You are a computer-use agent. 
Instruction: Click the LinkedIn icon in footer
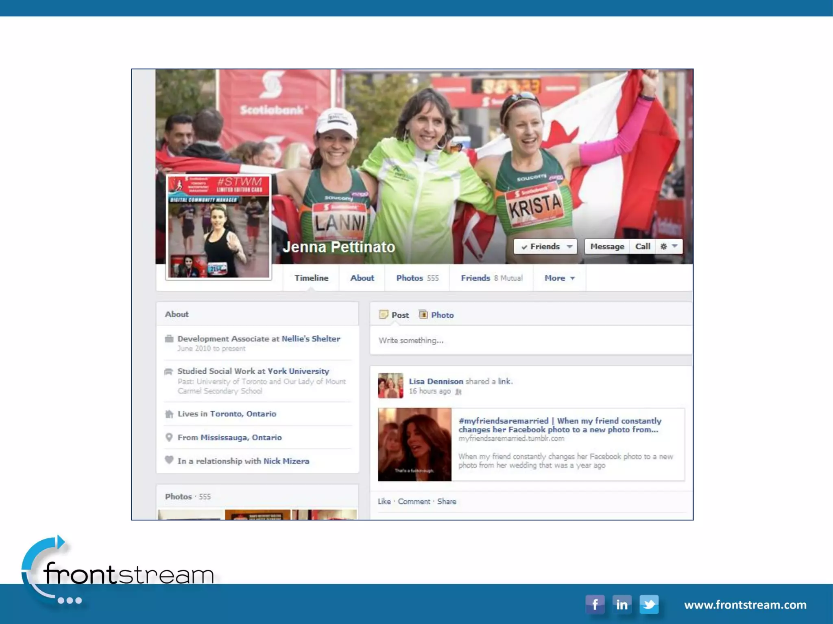pos(621,604)
